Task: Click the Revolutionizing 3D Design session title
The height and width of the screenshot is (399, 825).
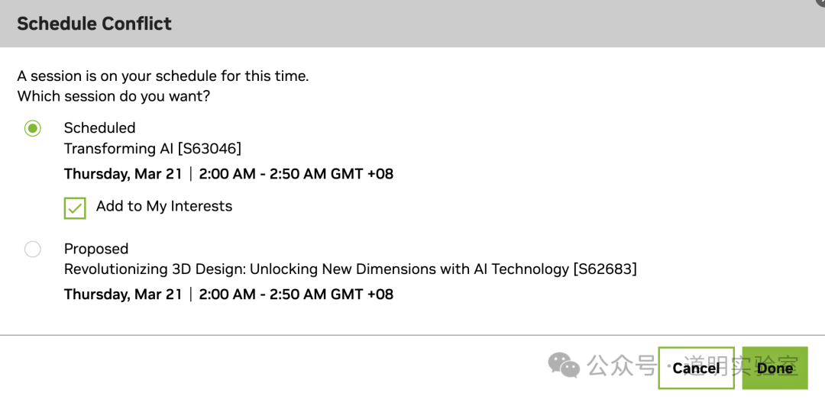Action: tap(350, 269)
